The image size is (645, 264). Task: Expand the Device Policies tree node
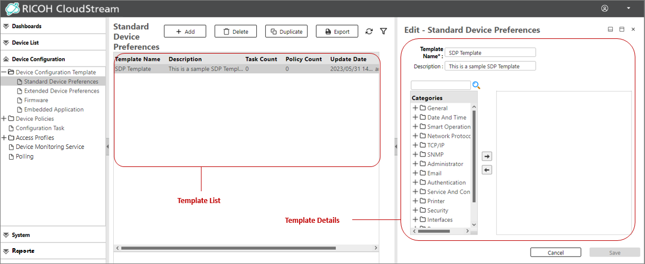pos(4,119)
